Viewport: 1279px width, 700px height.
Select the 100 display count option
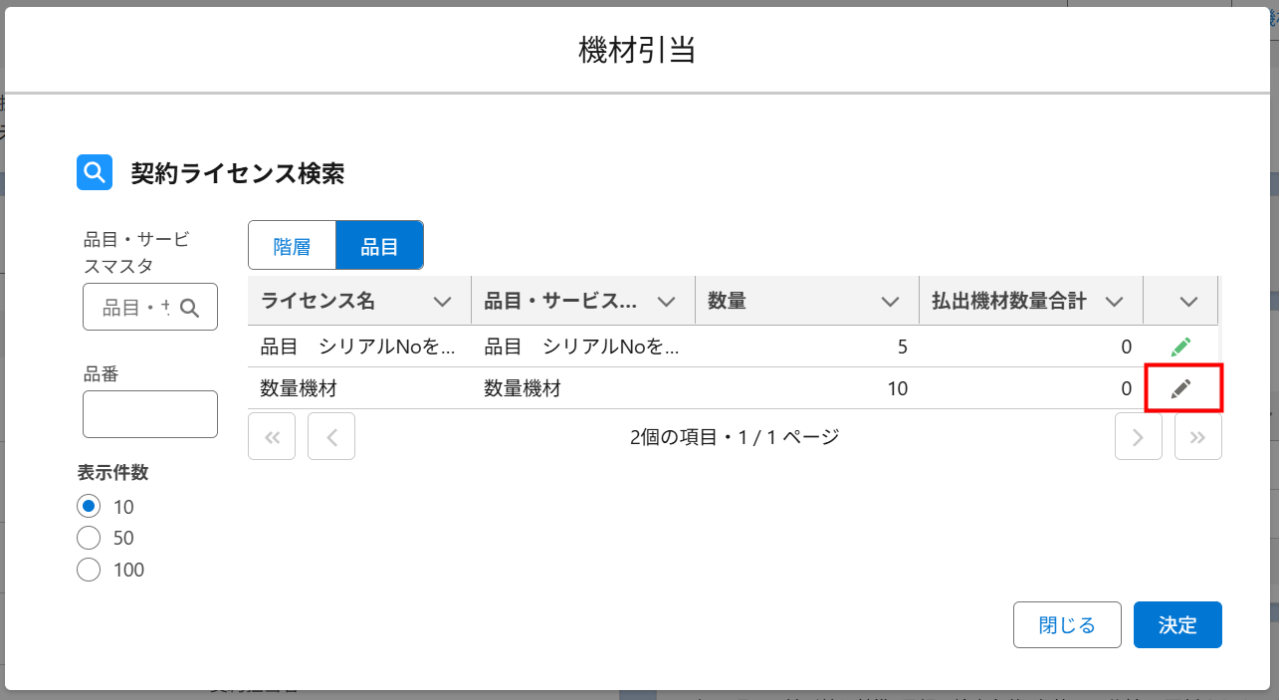tap(89, 571)
